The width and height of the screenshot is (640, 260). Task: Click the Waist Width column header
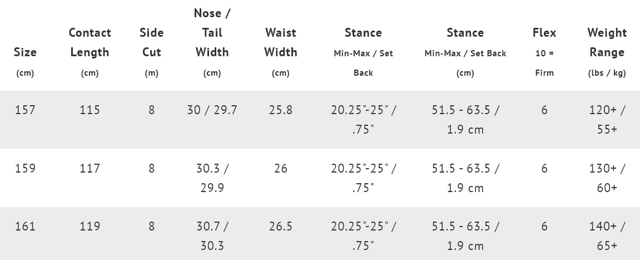tap(280, 42)
